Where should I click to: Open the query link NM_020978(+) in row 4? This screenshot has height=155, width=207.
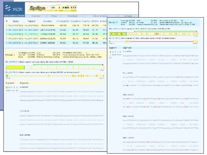click(x=16, y=39)
